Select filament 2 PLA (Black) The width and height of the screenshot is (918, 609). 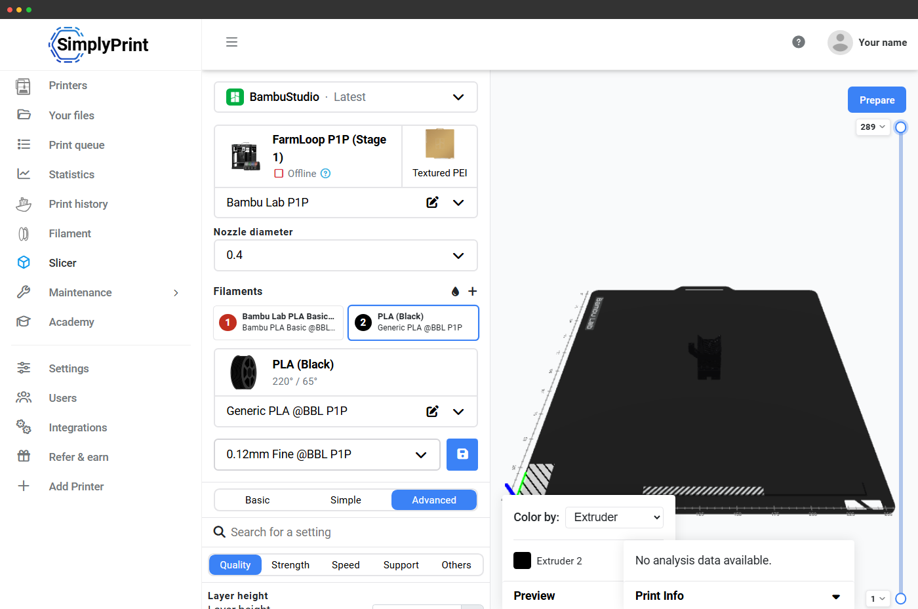(x=413, y=323)
